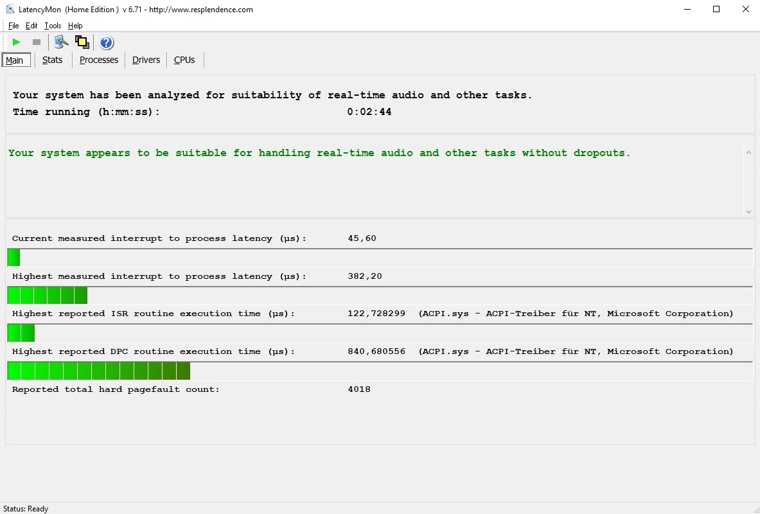Close the LatencyMon window

point(746,9)
